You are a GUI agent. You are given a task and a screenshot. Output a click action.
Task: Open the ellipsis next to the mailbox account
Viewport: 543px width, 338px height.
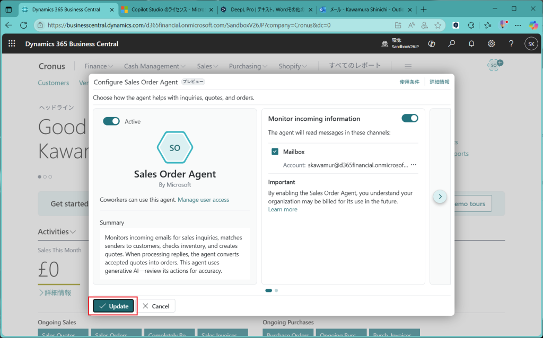pyautogui.click(x=414, y=165)
